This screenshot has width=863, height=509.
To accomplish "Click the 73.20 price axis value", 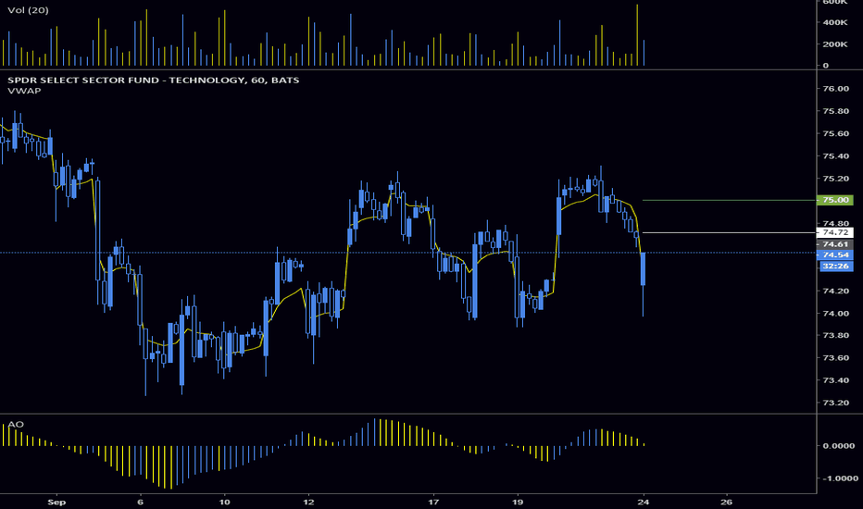I will click(835, 403).
